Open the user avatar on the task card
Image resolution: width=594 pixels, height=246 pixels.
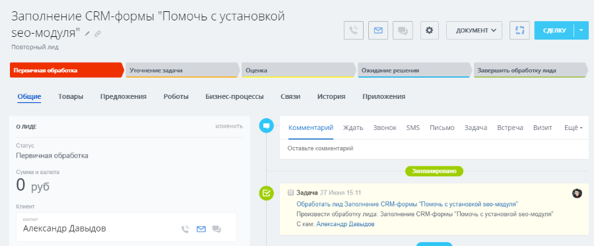pyautogui.click(x=577, y=193)
